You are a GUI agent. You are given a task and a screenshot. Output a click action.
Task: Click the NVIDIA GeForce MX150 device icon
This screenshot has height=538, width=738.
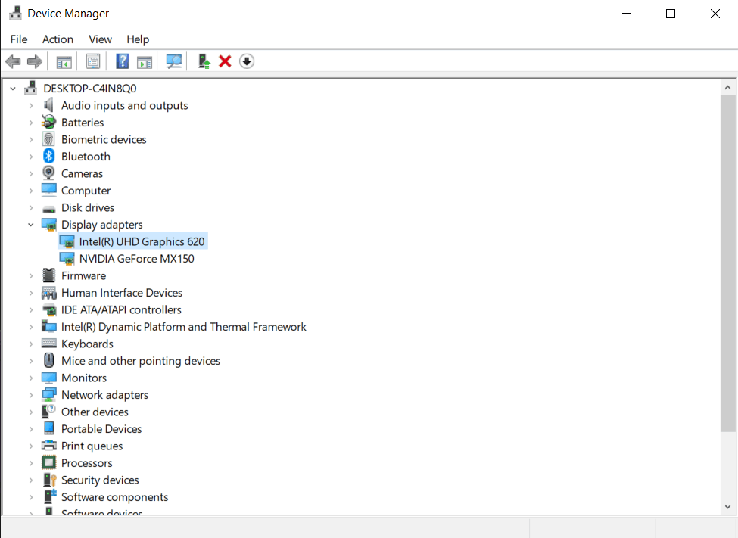[67, 259]
